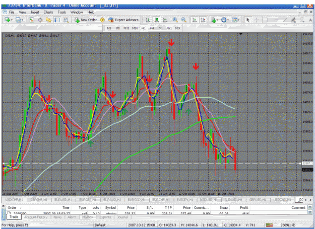315x229 pixels.
Task: Switch chart to W1 timeframe
Action: [169, 28]
